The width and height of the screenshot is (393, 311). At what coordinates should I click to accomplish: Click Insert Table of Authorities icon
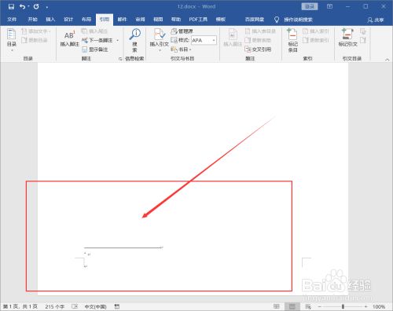tap(363, 31)
